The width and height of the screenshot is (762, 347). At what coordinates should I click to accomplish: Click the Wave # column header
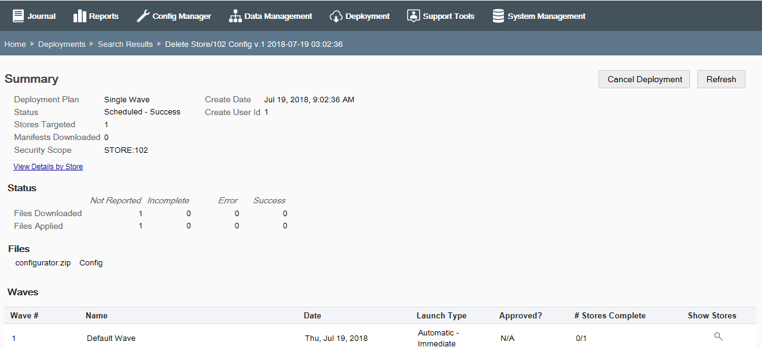point(24,315)
